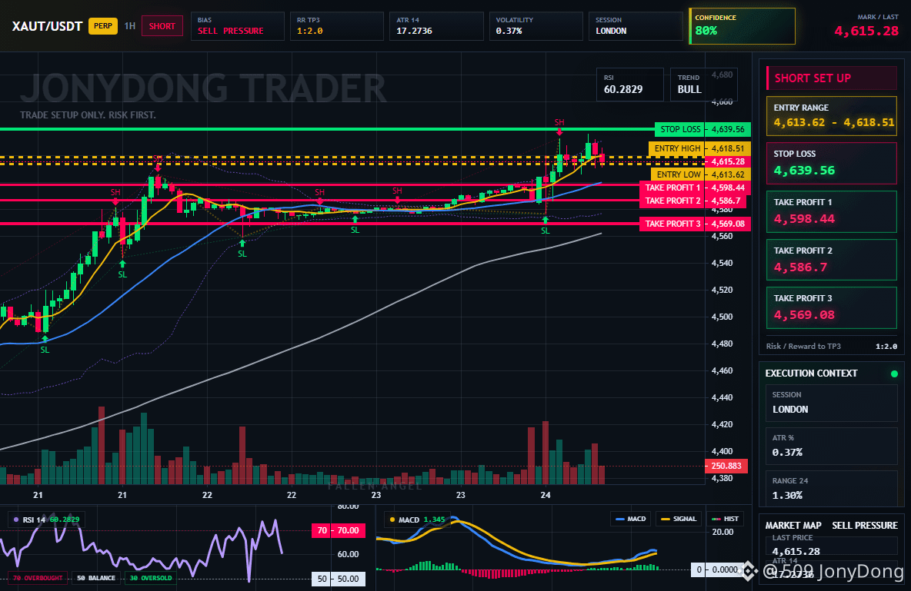Click the 20.00 MACD scale label
Image resolution: width=911 pixels, height=591 pixels.
point(722,532)
